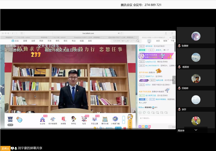This screenshot has width=216, height=151.
Task: Mute the last Safari tab's speaker icon
Action: coord(171,37)
